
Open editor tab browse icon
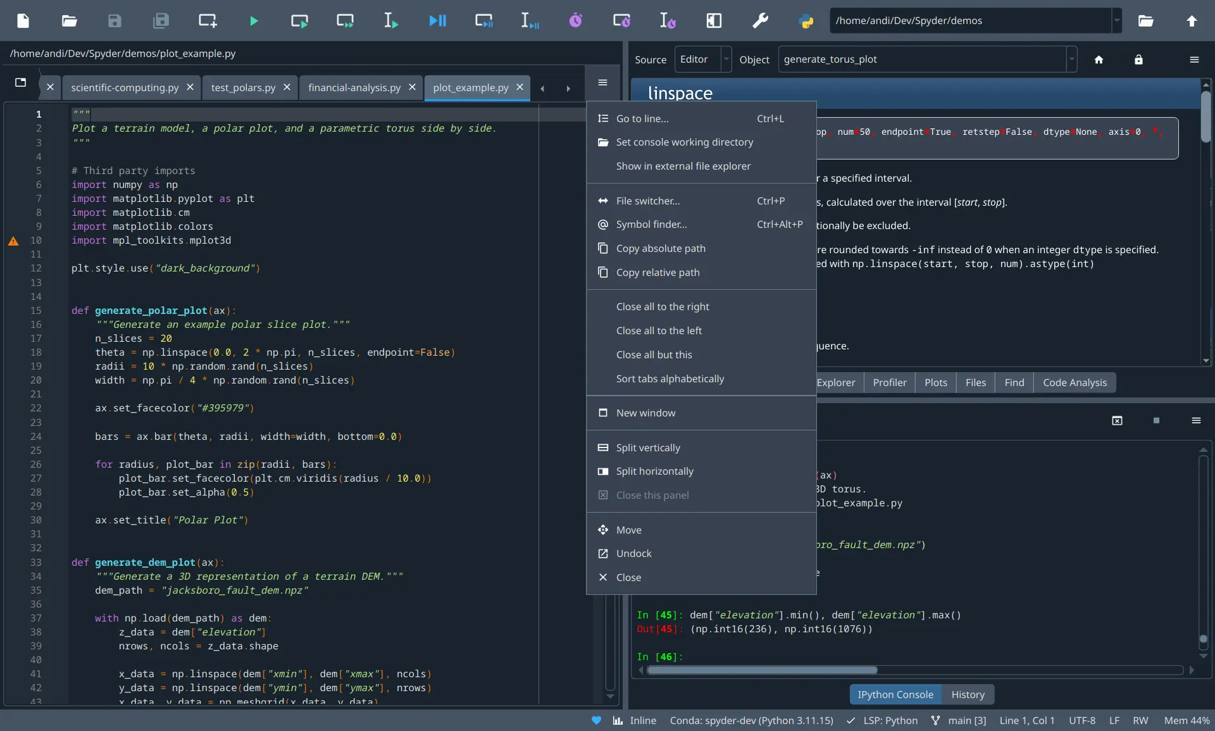[x=20, y=82]
